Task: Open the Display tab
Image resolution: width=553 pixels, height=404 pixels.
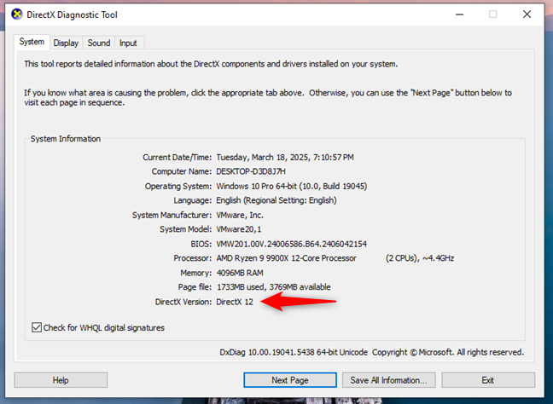Action: tap(66, 43)
